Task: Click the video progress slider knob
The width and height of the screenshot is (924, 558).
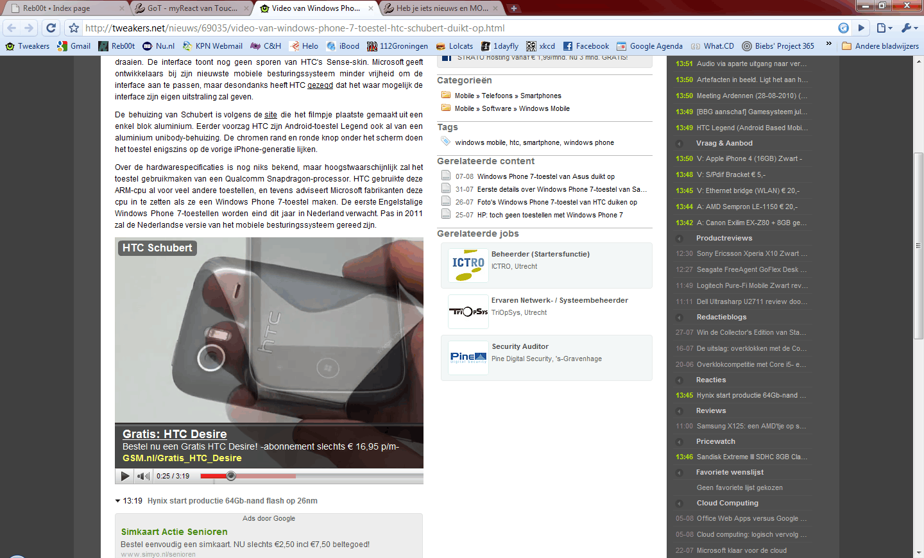Action: click(x=231, y=476)
